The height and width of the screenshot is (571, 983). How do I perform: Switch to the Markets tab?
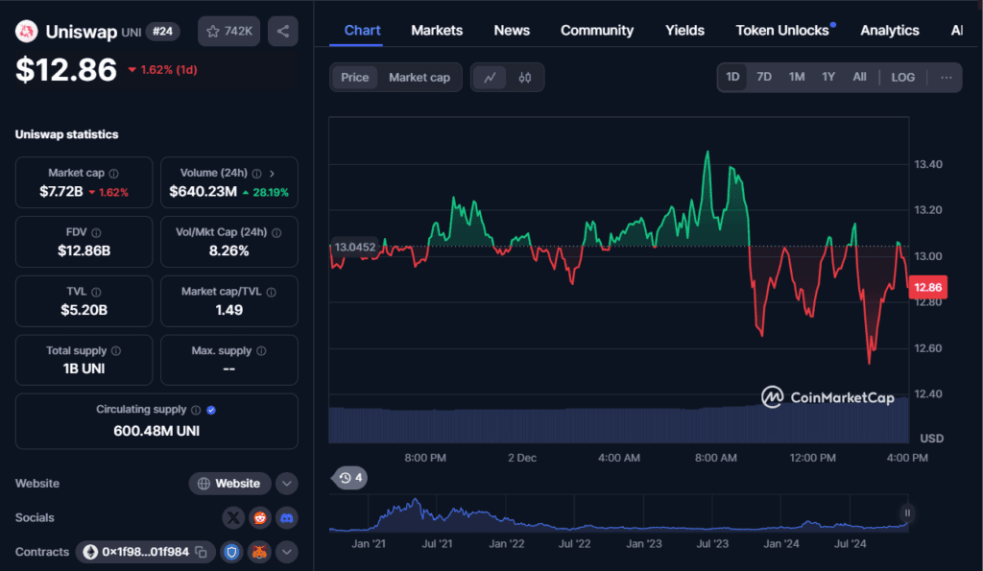pos(437,31)
